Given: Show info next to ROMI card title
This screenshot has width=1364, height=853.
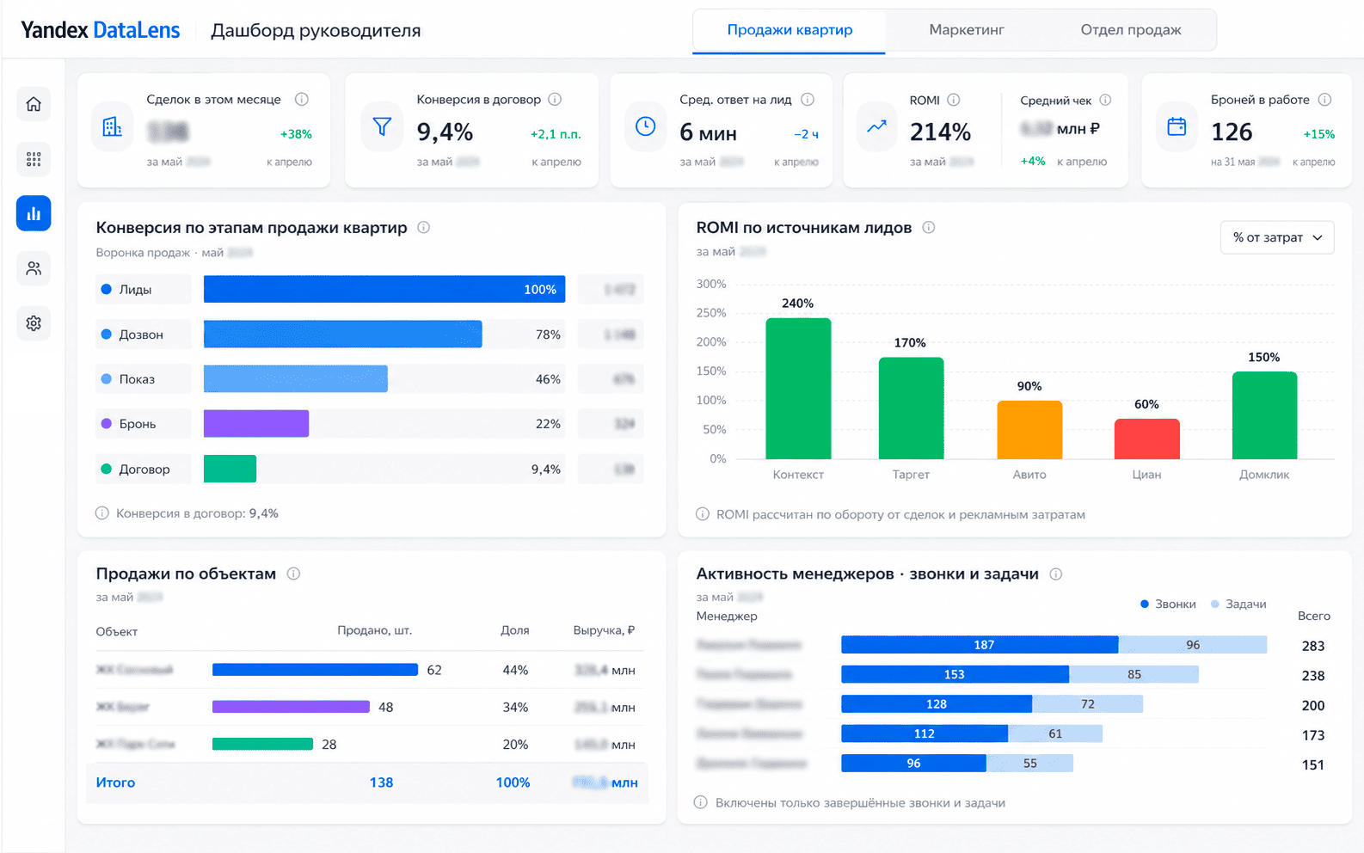Looking at the screenshot, I should 954,100.
